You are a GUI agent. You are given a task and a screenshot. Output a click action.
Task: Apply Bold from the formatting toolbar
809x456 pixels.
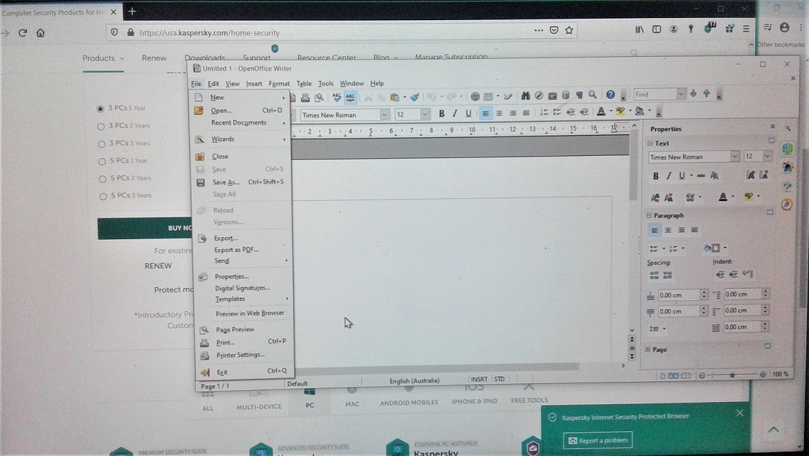point(442,113)
